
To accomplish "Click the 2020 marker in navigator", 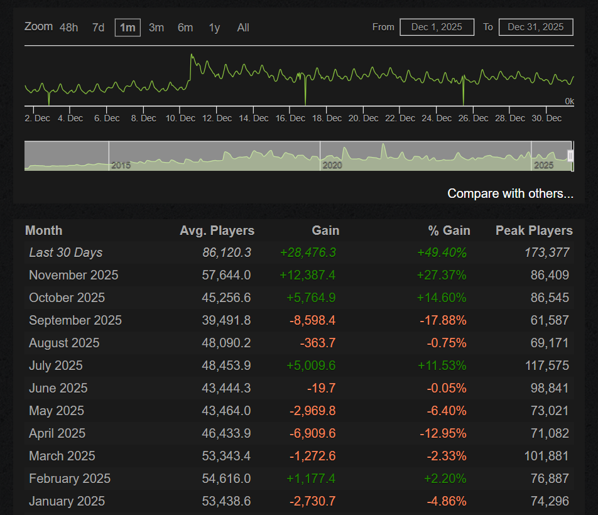I will tap(332, 165).
